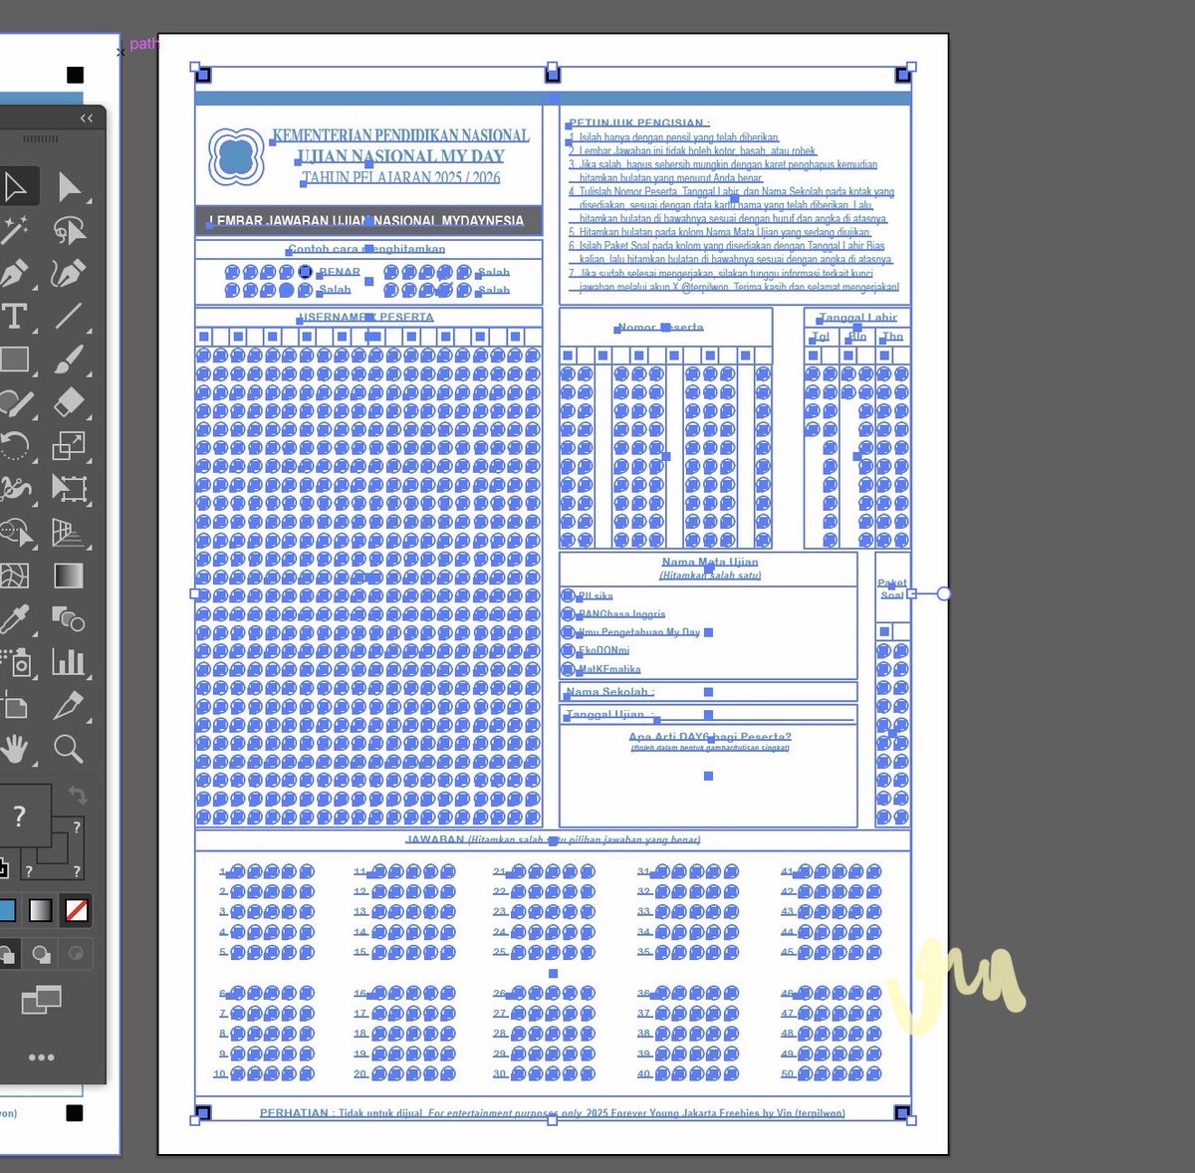Set paint to None (red slash)

[x=77, y=910]
